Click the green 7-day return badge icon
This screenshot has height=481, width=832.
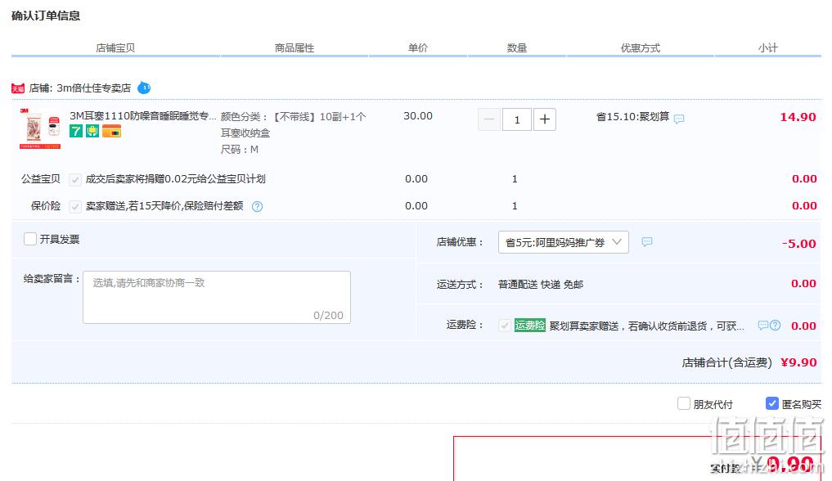(x=76, y=131)
